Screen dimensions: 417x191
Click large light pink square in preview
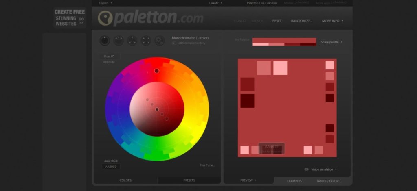[280, 68]
